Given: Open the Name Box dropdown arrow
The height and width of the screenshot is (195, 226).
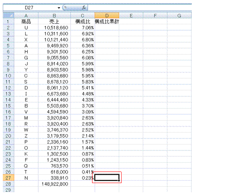Looking at the screenshot, I should [59, 8].
